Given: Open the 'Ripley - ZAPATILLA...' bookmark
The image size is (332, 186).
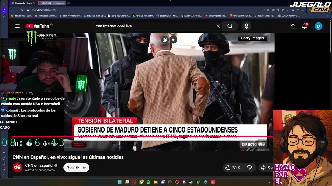Looking at the screenshot, I should 191,16.
